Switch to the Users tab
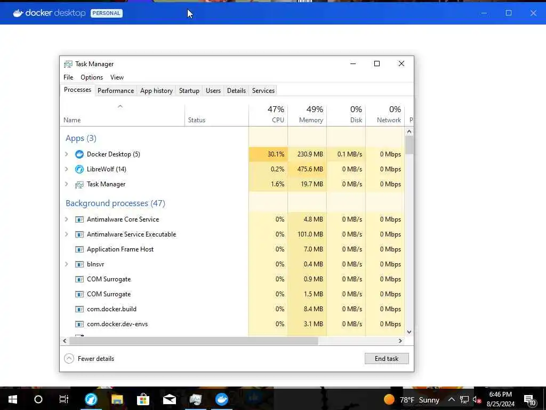This screenshot has width=546, height=410. (213, 91)
